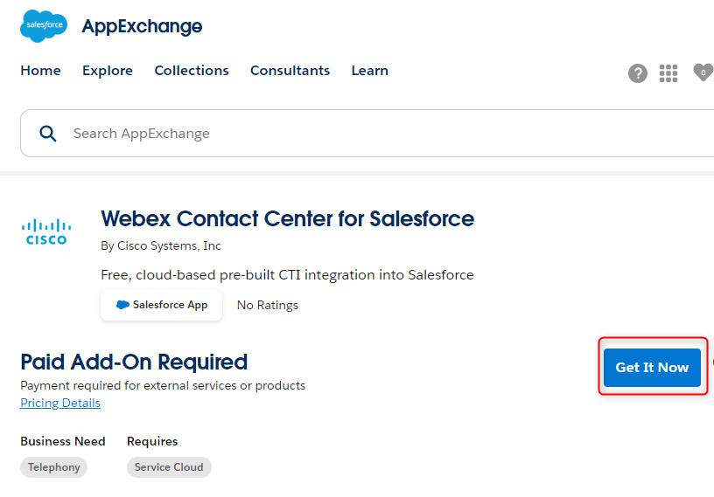The height and width of the screenshot is (497, 714).
Task: Click the AppExchange title
Action: click(142, 26)
